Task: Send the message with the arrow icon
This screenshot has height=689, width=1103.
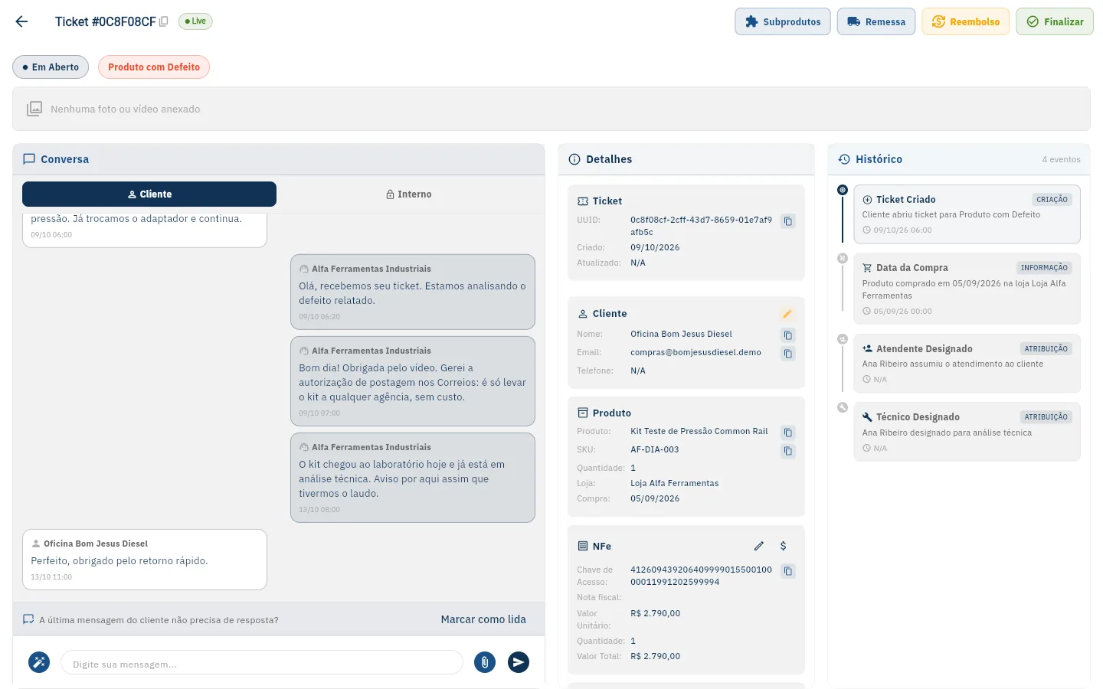Action: [519, 662]
